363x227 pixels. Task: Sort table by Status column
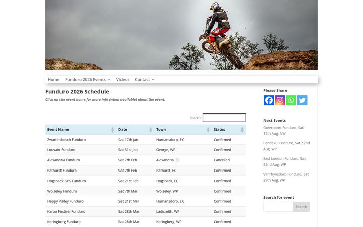point(229,130)
